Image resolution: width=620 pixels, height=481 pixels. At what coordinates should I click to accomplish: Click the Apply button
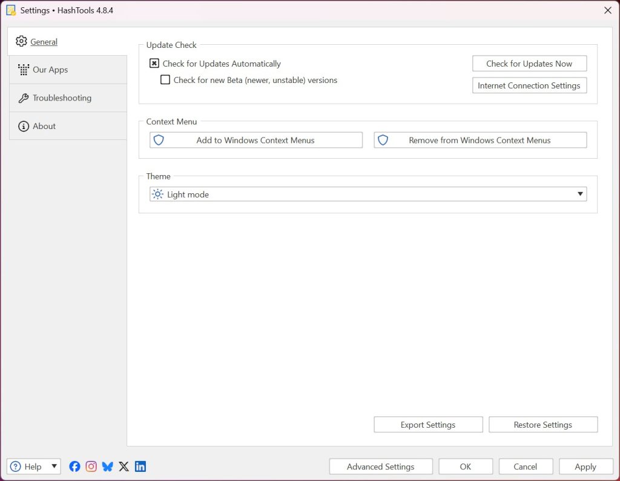click(x=585, y=466)
